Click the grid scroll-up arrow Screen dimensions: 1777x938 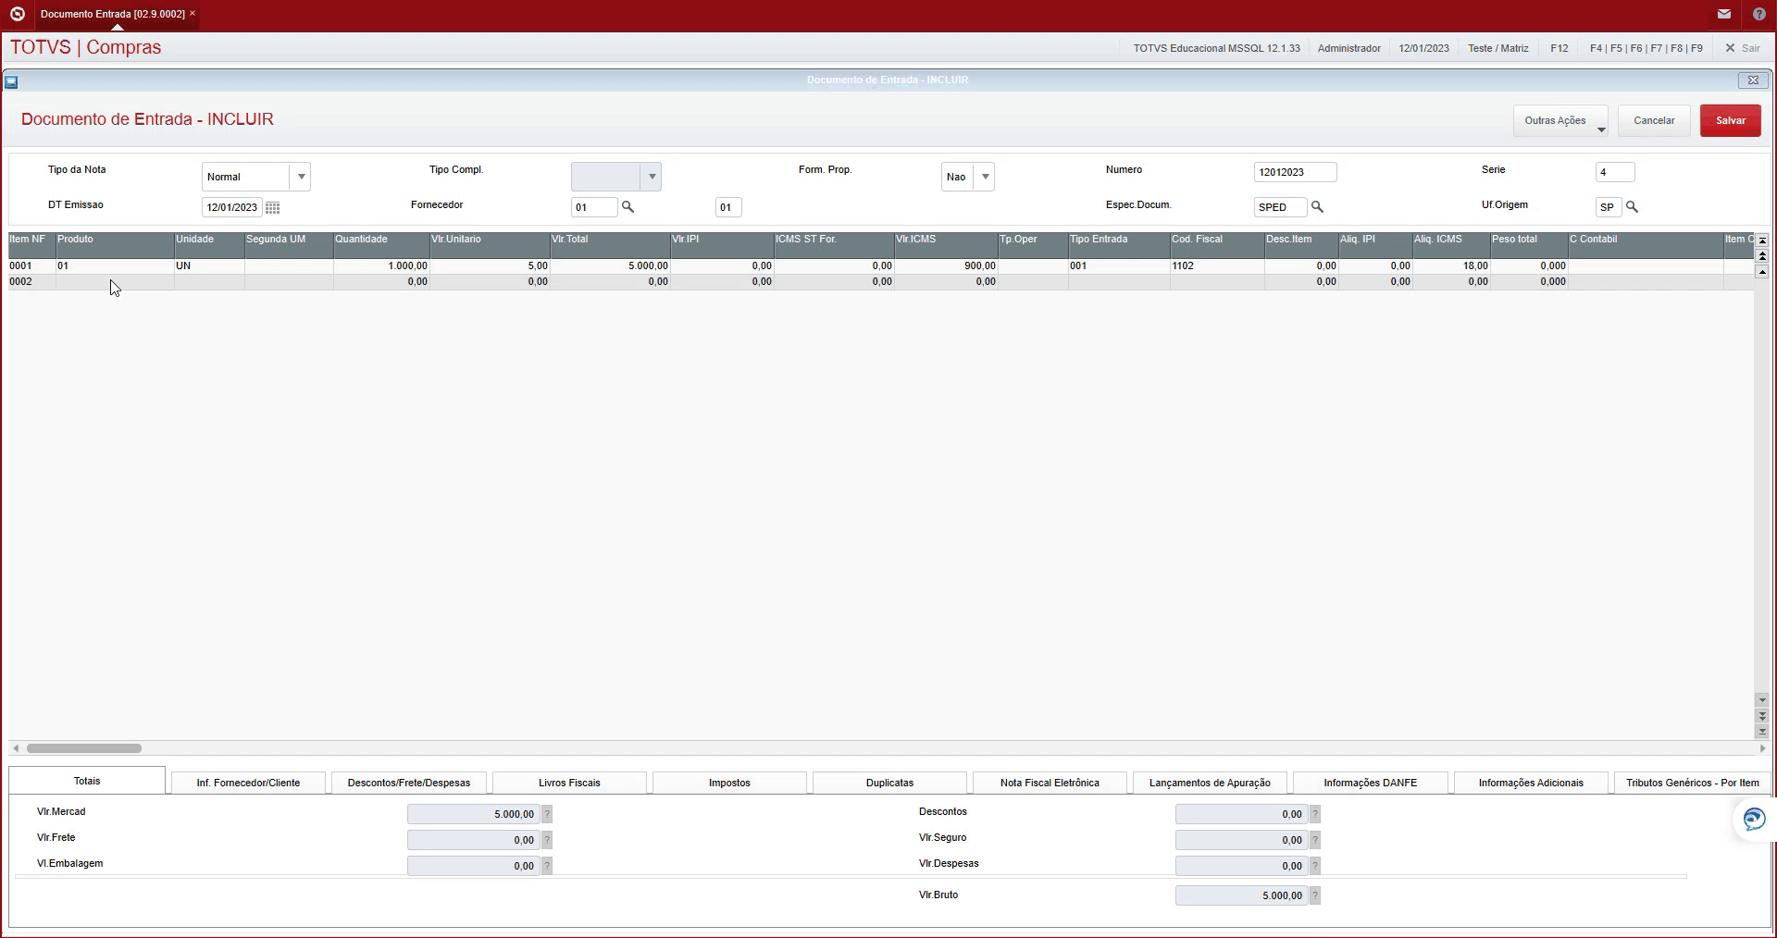(1762, 272)
